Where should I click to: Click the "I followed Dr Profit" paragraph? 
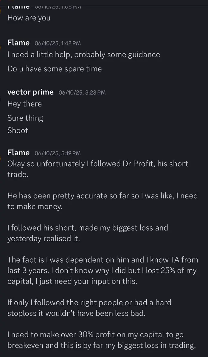tap(98, 169)
